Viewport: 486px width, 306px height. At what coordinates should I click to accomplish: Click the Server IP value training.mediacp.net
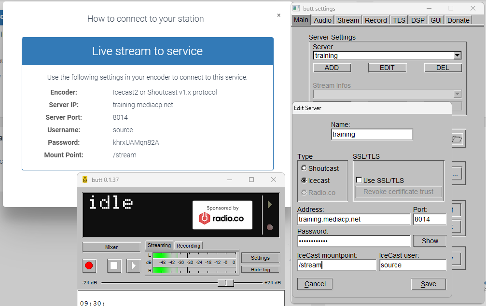pyautogui.click(x=143, y=105)
